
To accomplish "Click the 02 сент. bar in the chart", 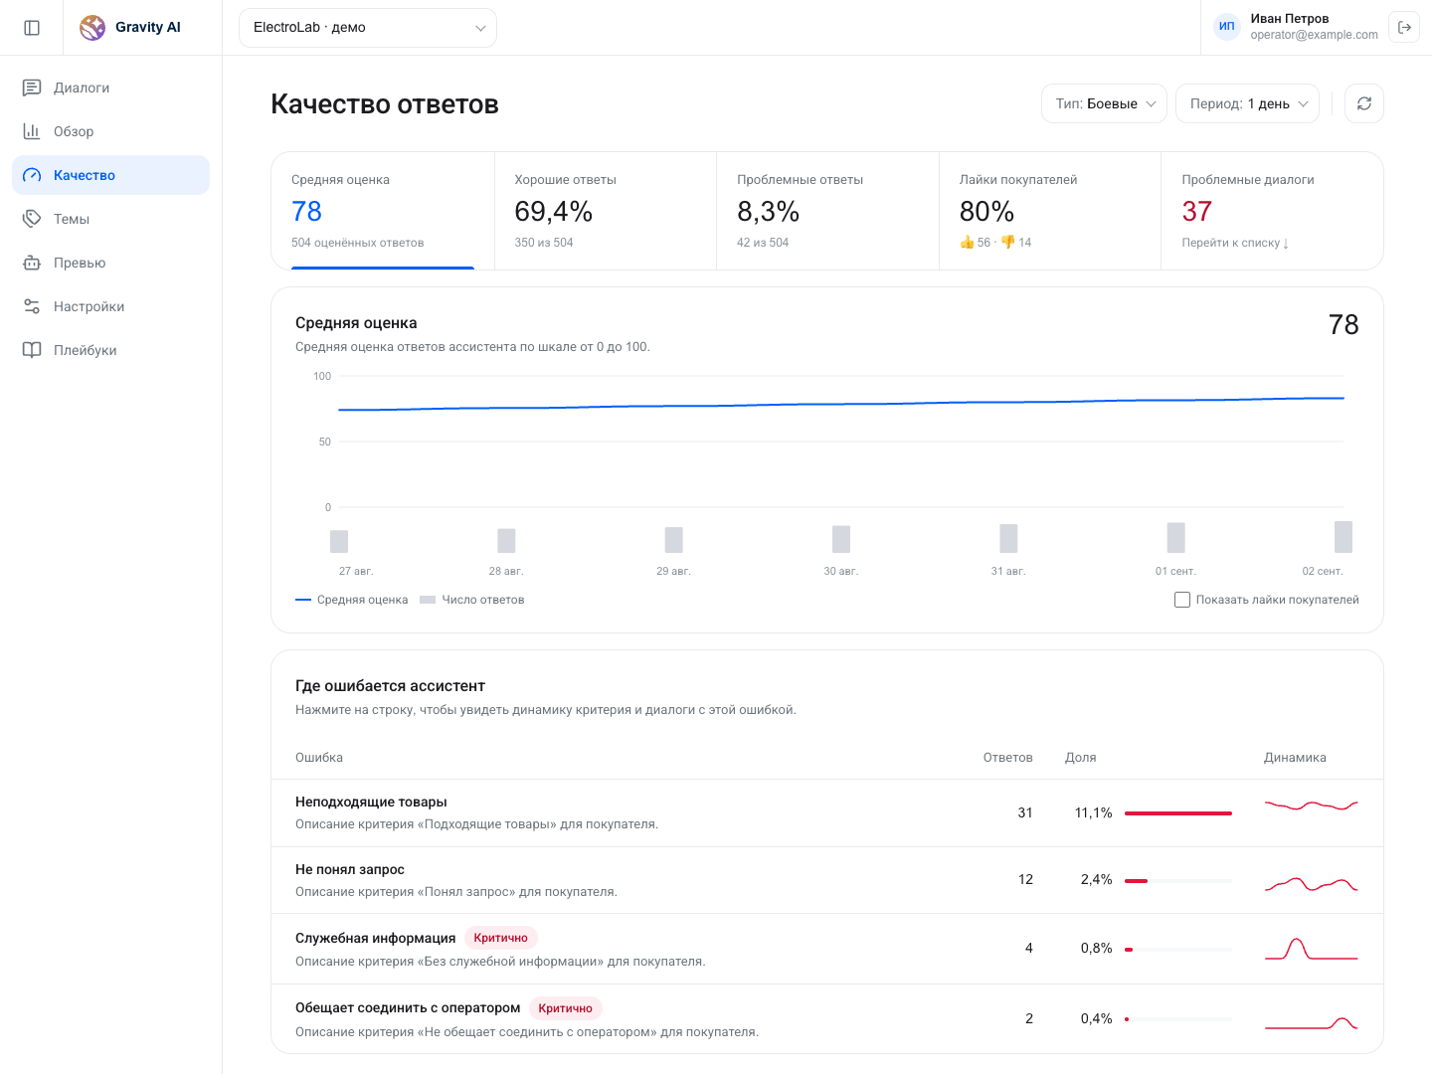I will 1342,537.
